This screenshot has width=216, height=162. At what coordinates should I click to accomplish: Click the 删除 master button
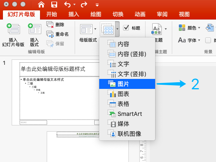55,25
